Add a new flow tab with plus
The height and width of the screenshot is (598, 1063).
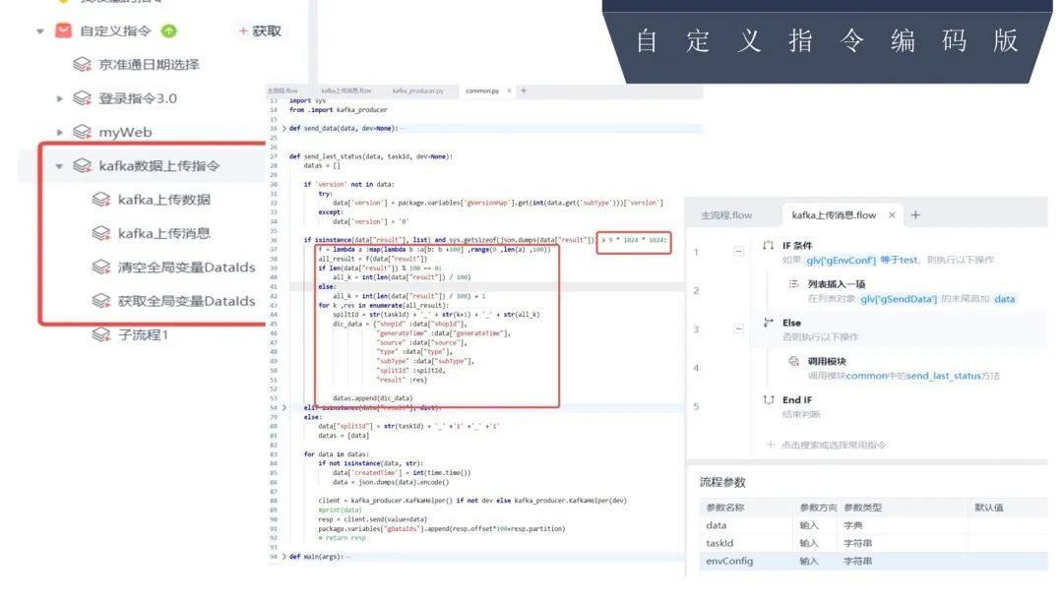pos(915,215)
